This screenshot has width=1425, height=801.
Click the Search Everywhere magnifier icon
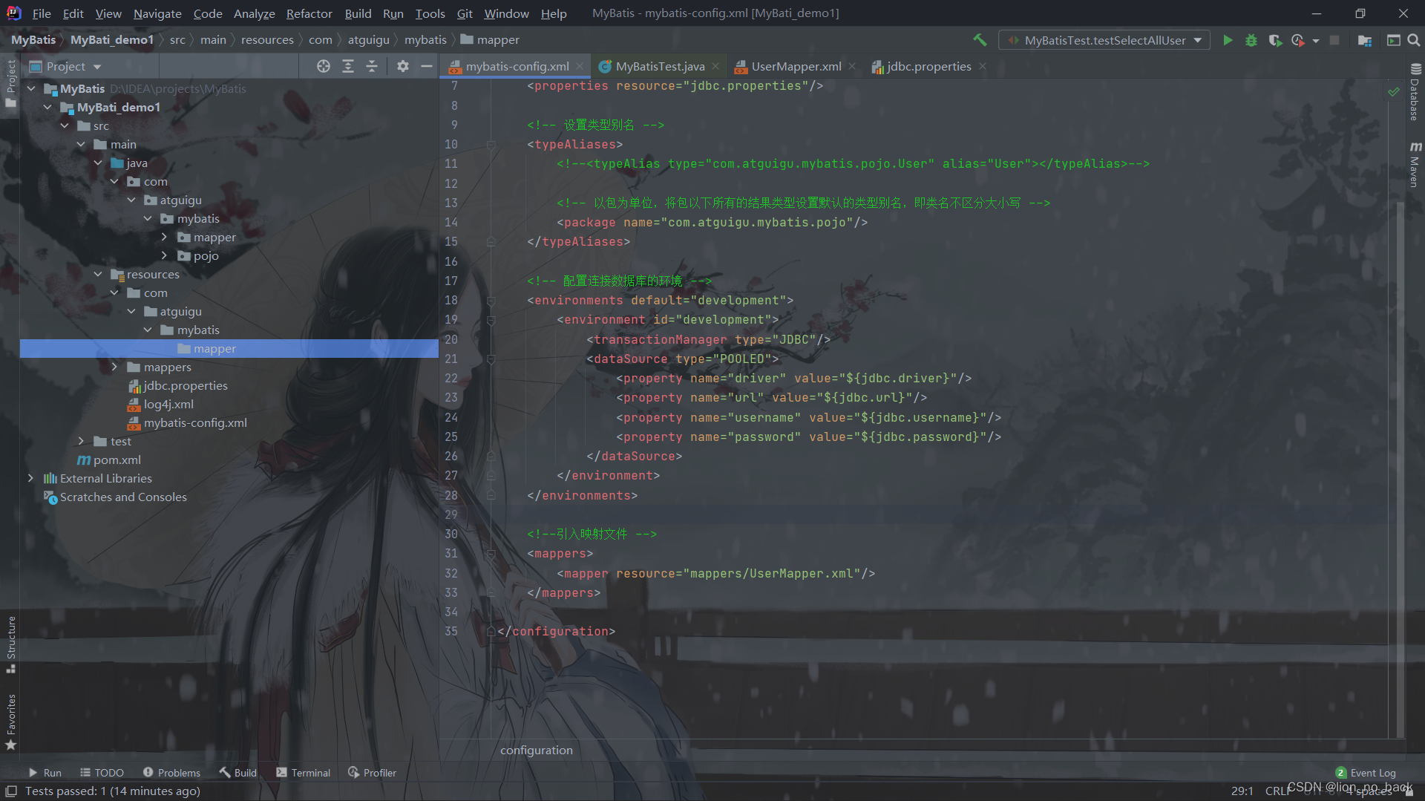click(1414, 40)
